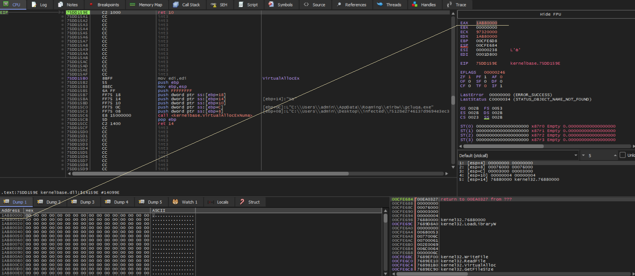
Task: Click the Script tab icon
Action: [x=241, y=5]
